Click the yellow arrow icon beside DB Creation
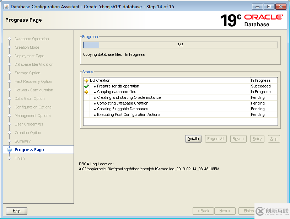290x219 pixels. [x=86, y=81]
